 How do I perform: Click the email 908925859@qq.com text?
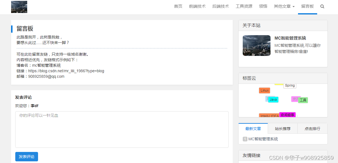click(x=46, y=76)
